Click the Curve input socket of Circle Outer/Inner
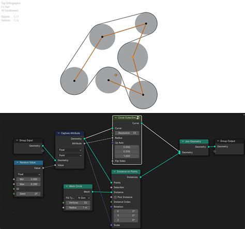Screen dimensions: 245x229 pos(113,128)
